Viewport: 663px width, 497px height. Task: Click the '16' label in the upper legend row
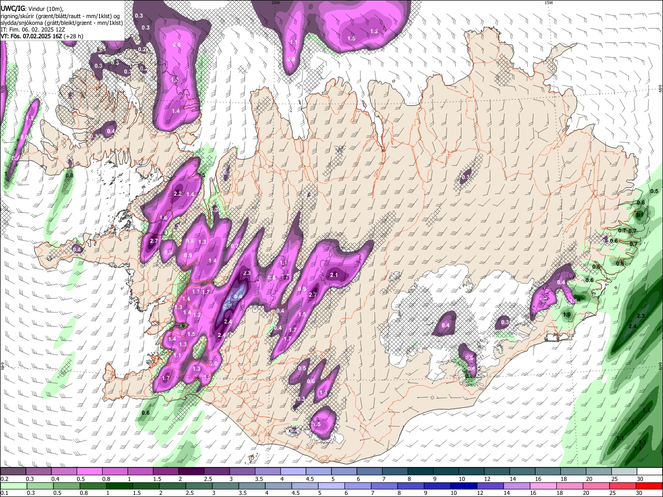tap(538, 479)
